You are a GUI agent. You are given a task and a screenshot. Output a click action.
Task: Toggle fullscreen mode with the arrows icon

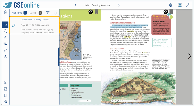[188, 5]
